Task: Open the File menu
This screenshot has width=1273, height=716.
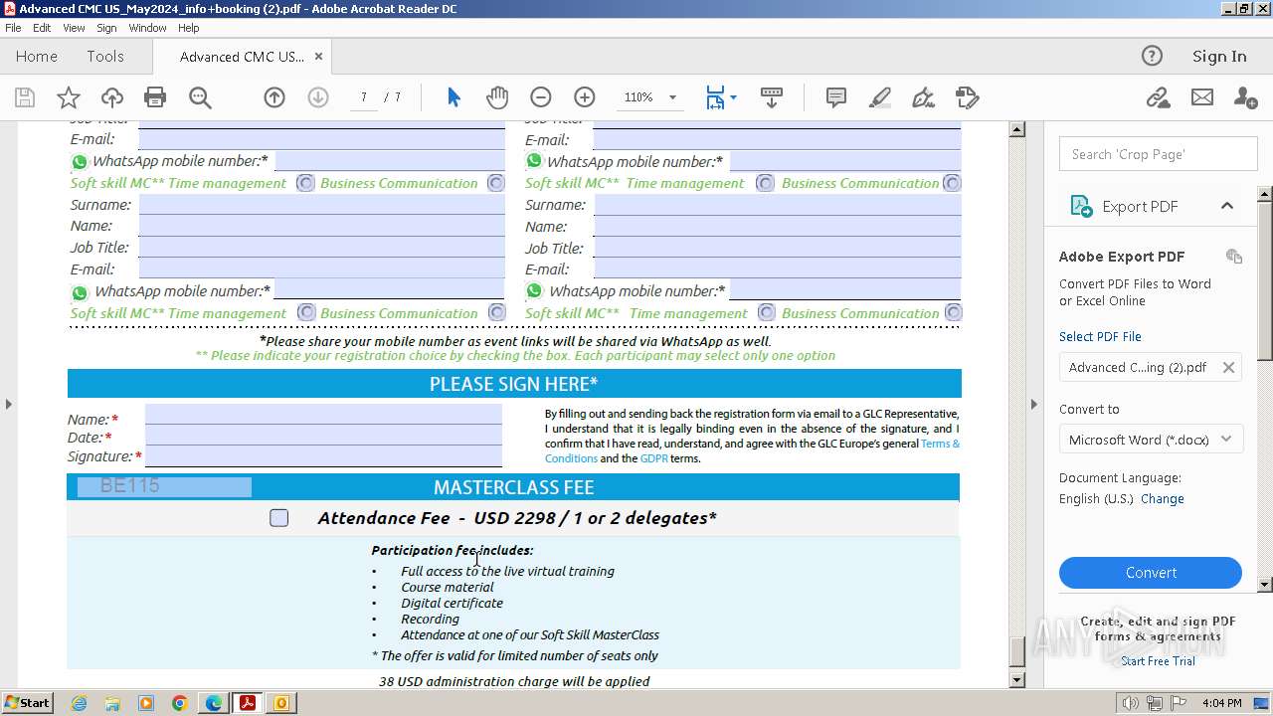Action: [14, 28]
